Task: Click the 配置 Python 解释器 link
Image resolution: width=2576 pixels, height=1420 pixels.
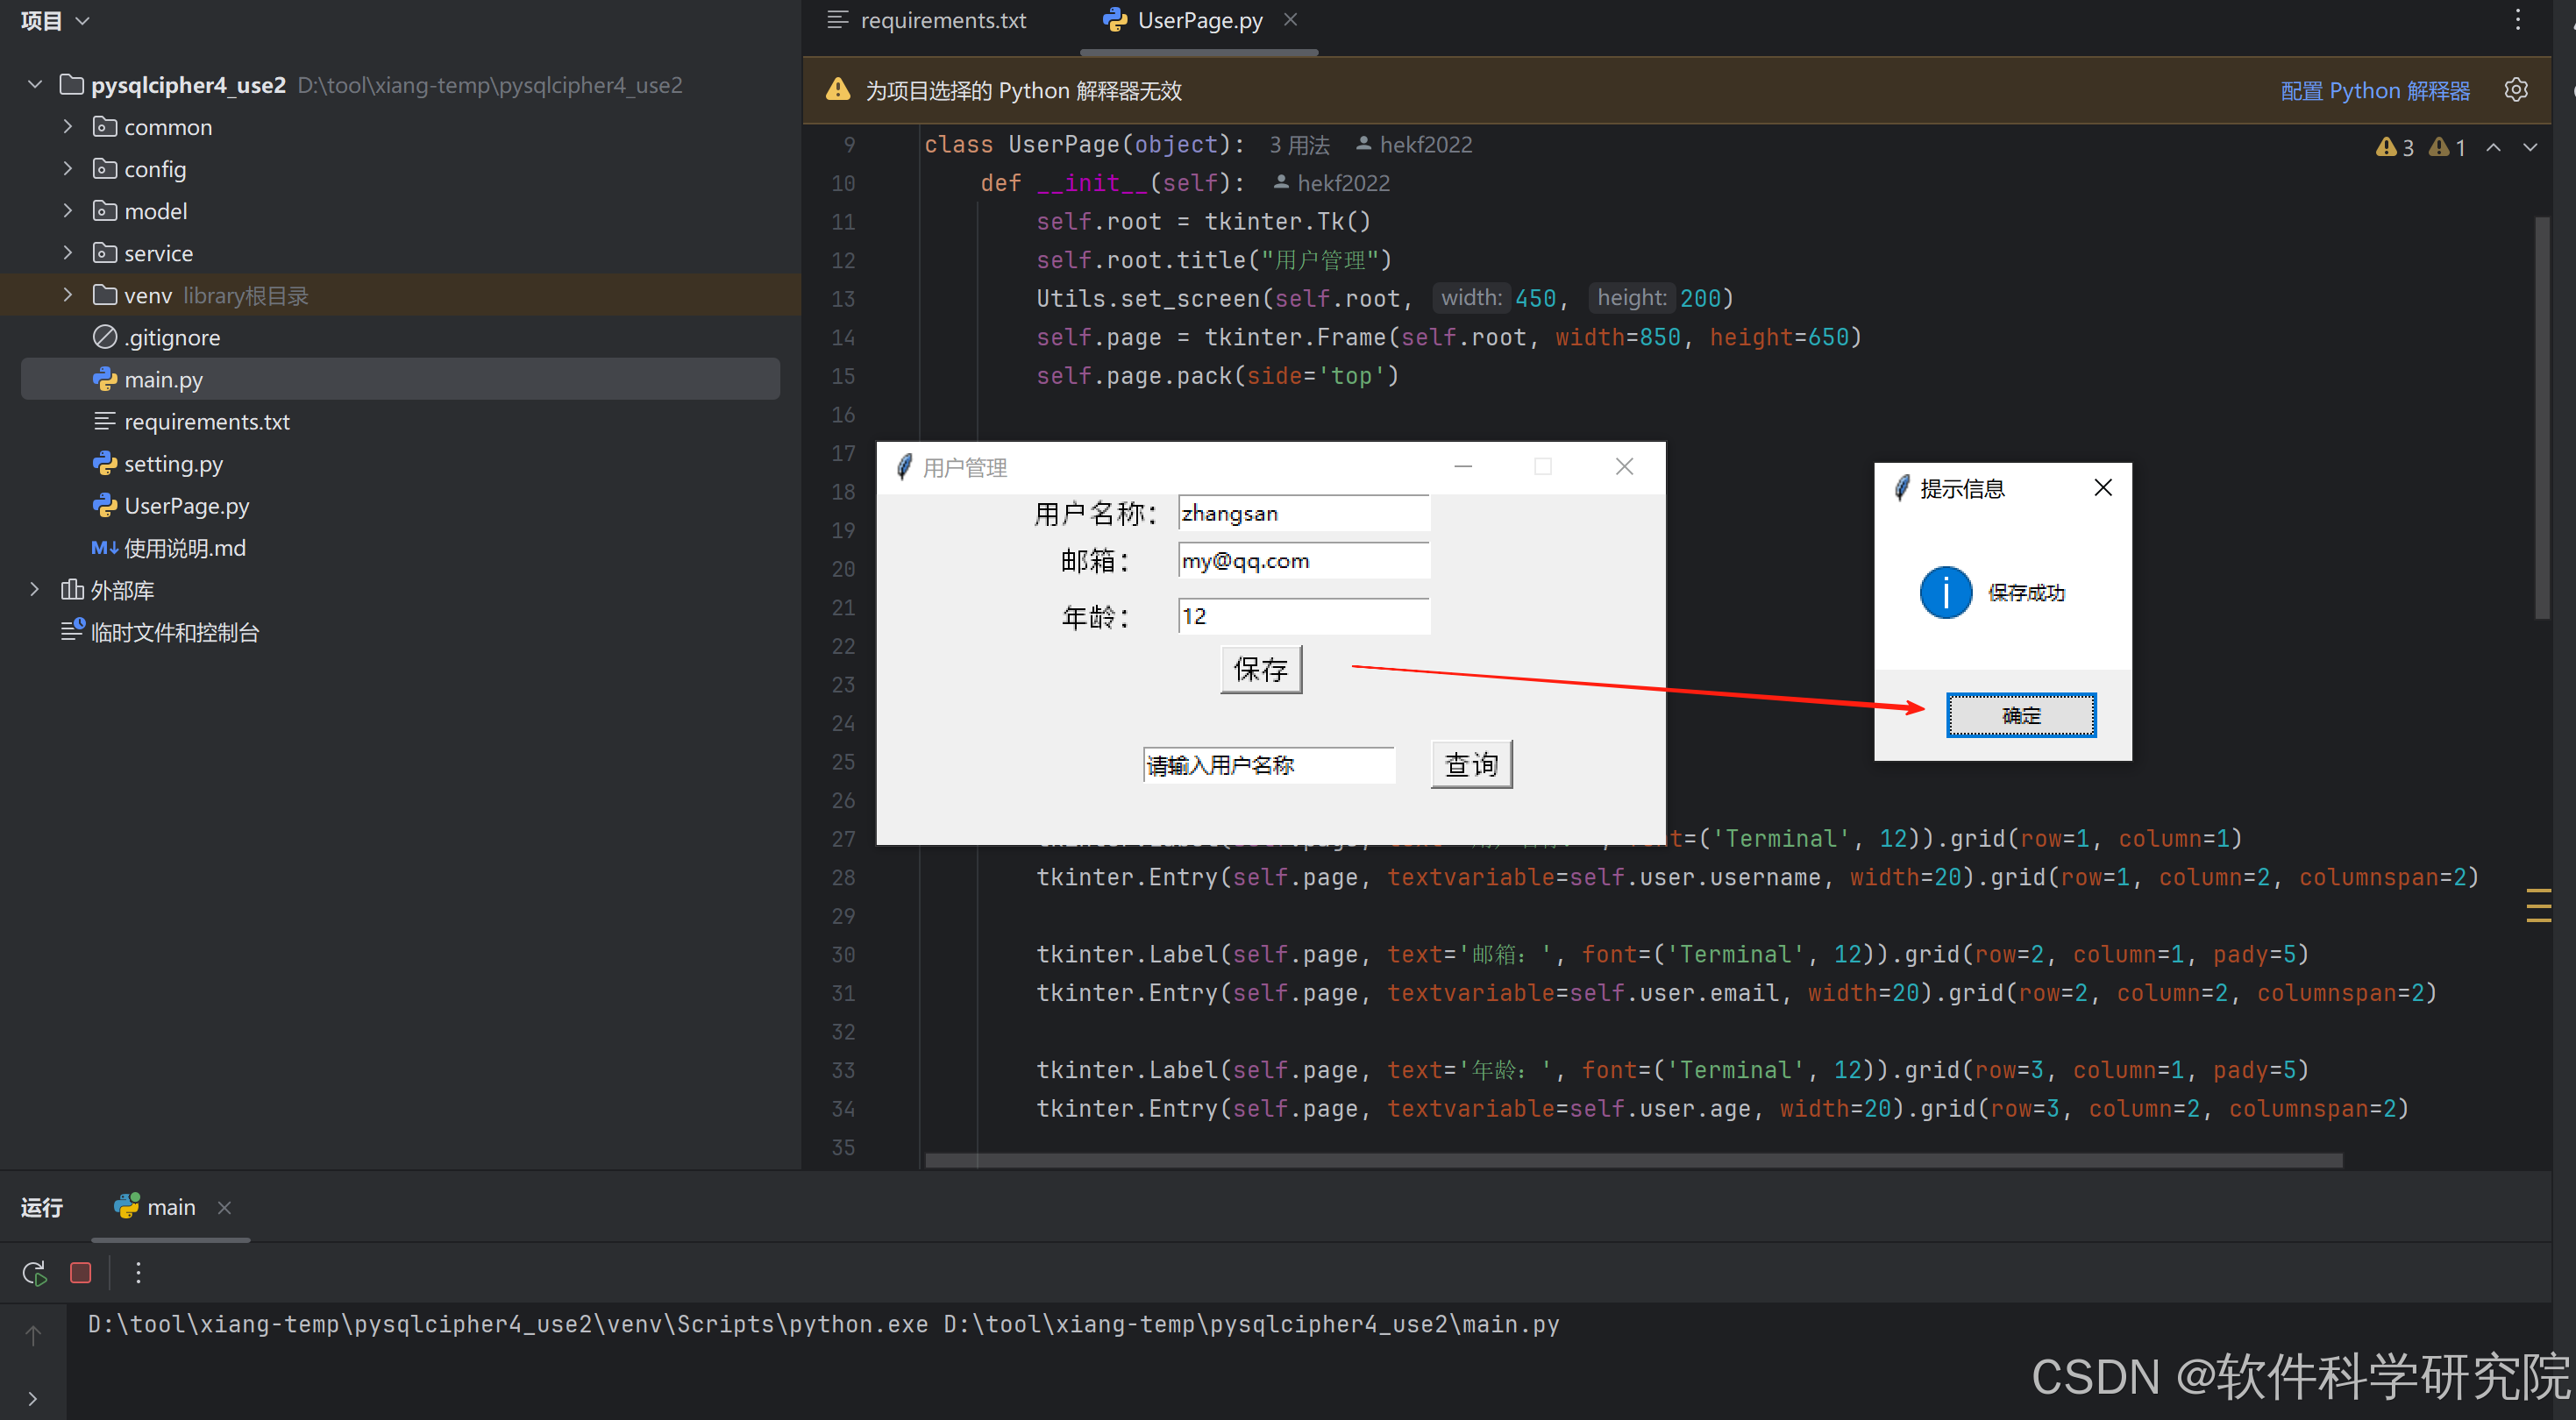Action: [x=2375, y=90]
